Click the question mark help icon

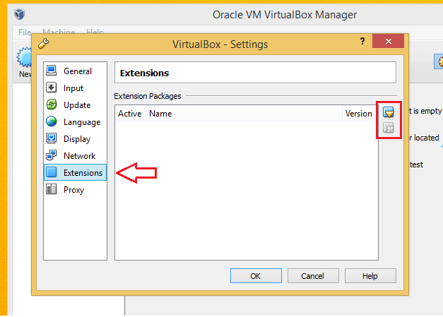click(362, 42)
